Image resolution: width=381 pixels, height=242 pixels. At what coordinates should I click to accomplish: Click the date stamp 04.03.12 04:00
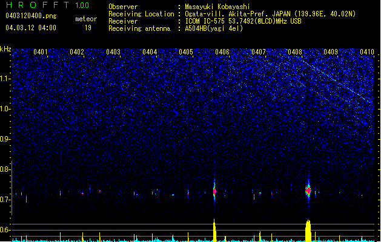[x=31, y=28]
